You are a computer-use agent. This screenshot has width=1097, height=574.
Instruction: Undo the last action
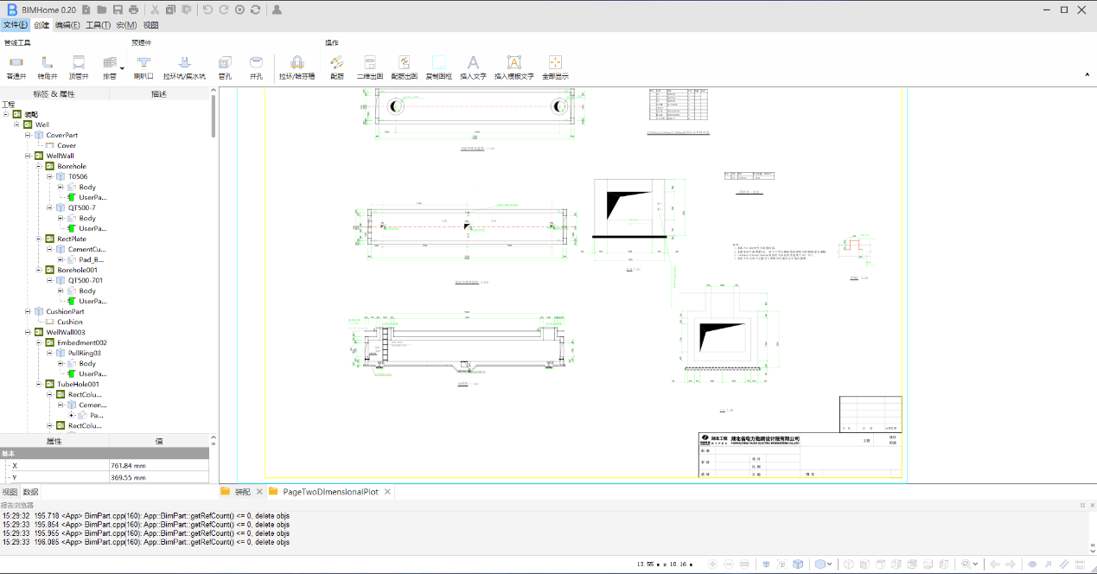tap(207, 10)
